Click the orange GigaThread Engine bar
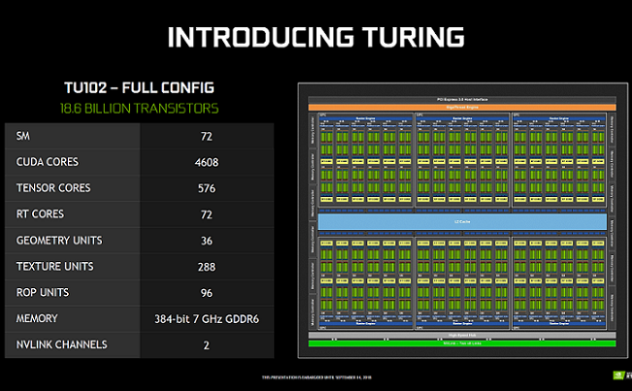Viewport: 632px width, 391px height. point(462,105)
